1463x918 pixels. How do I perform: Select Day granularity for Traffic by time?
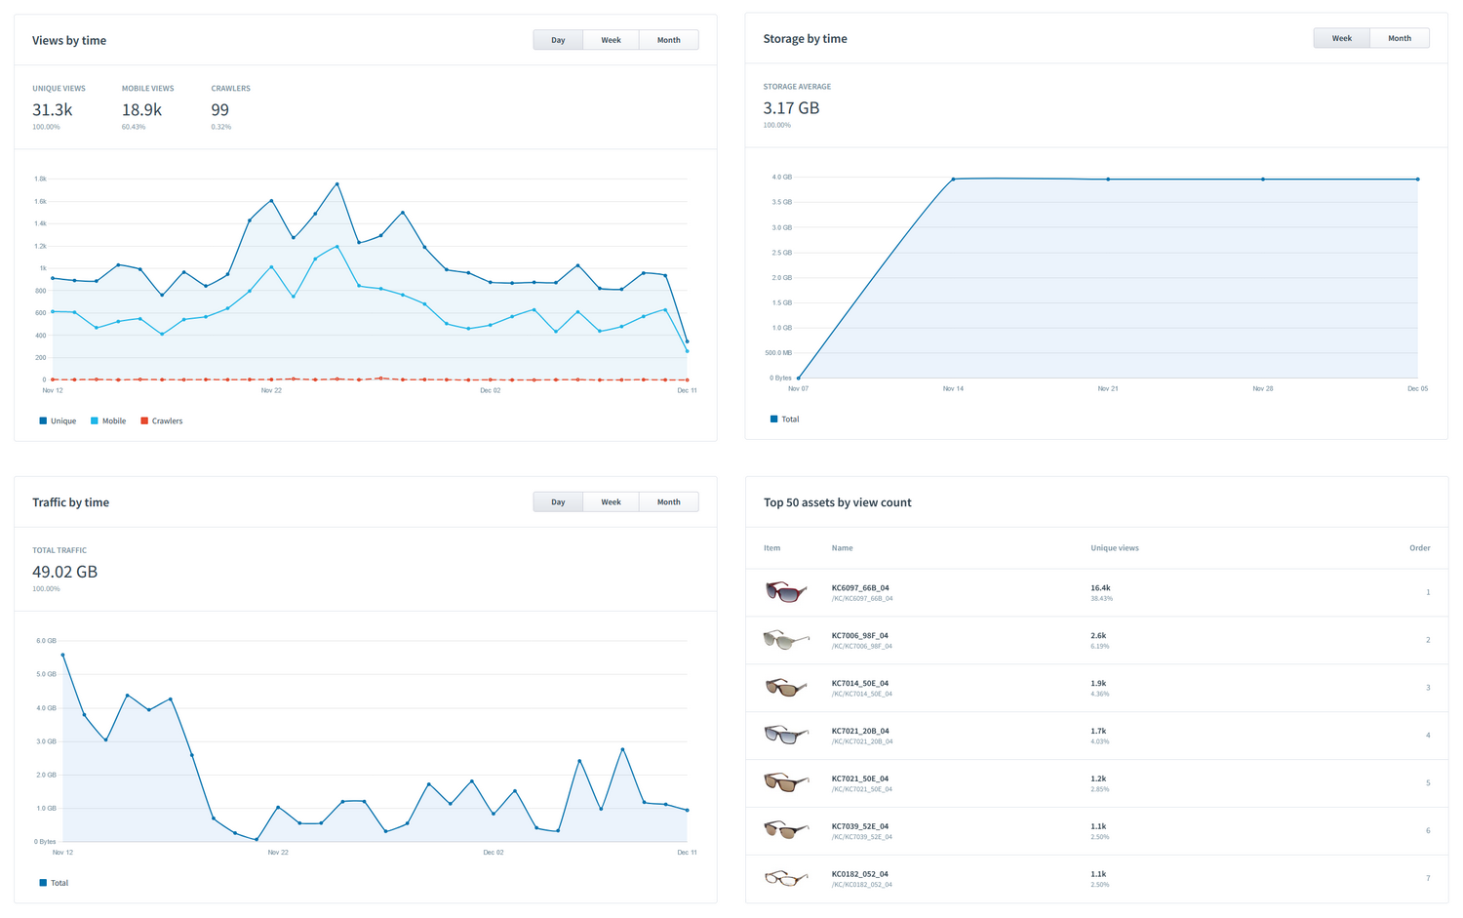point(557,501)
